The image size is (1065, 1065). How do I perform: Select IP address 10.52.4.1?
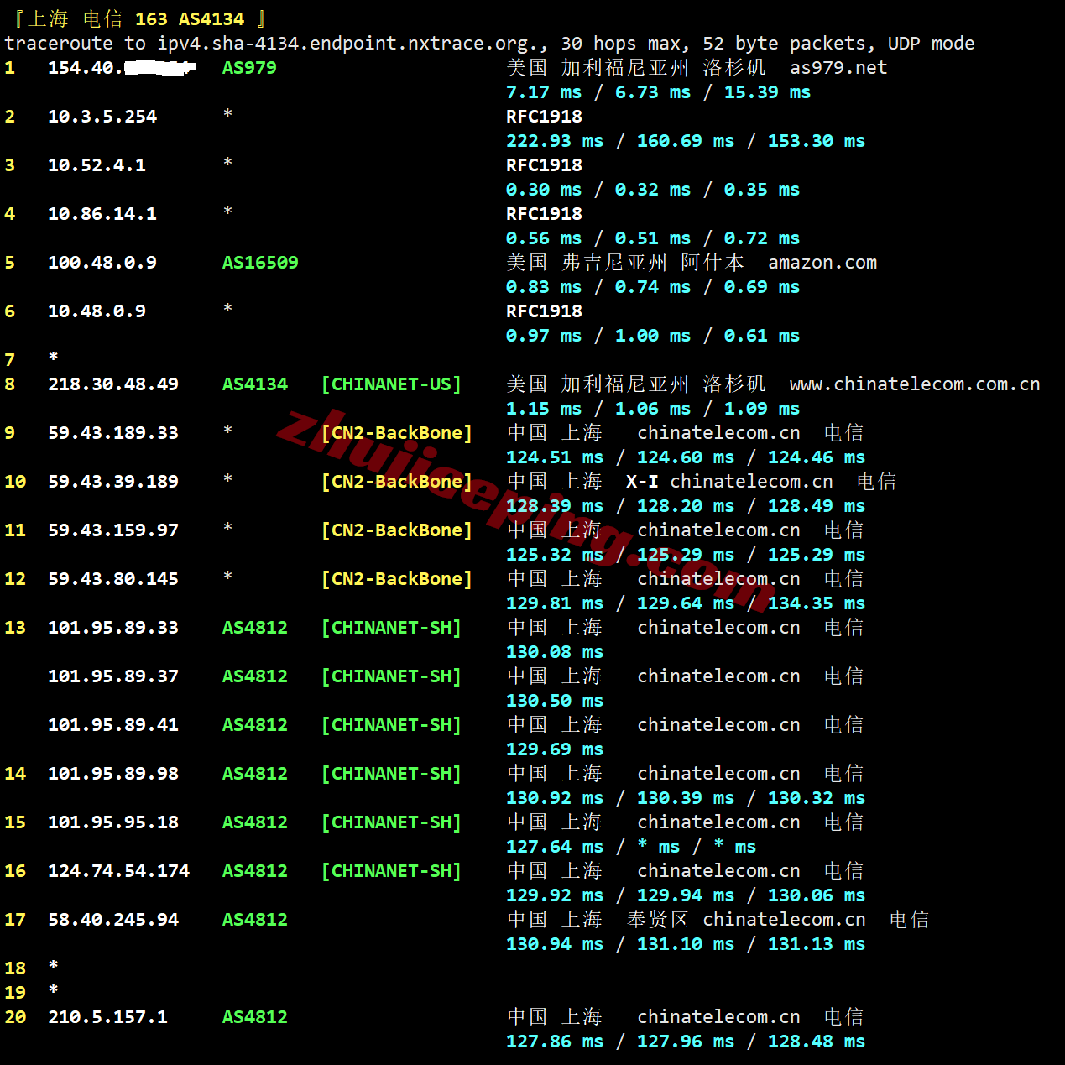click(x=97, y=165)
